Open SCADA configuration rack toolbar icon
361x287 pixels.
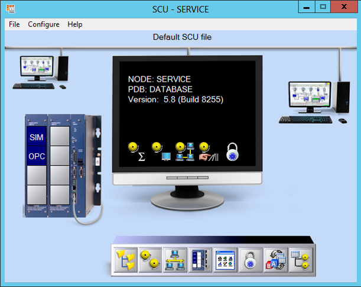click(200, 260)
